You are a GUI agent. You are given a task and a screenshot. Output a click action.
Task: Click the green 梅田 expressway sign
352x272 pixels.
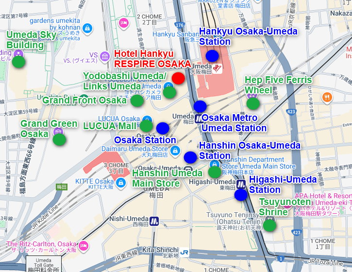pos(62,187)
